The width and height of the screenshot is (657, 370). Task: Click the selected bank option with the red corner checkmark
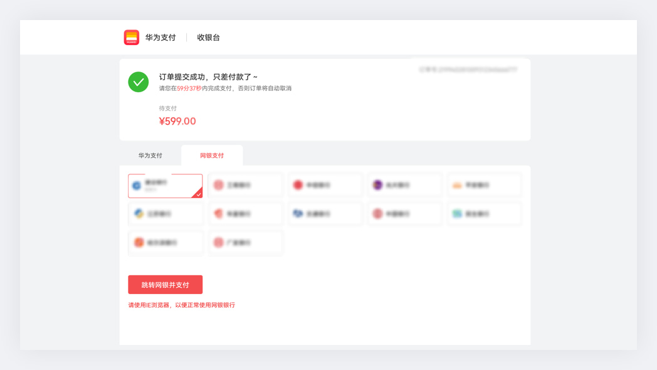(x=166, y=186)
